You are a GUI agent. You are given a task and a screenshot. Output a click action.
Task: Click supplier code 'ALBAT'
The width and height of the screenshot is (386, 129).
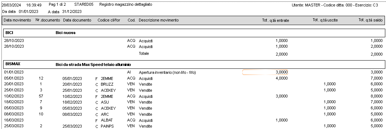click(107, 120)
